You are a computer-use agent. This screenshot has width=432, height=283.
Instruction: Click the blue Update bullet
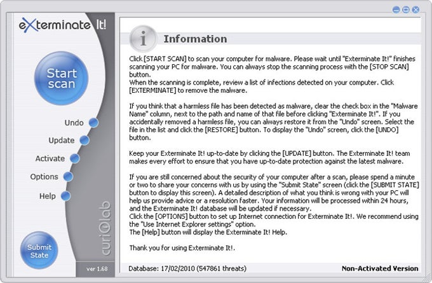(84, 140)
